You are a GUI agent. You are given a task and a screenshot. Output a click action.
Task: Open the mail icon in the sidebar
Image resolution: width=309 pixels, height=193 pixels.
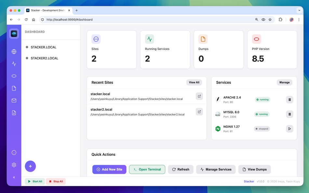[14, 100]
